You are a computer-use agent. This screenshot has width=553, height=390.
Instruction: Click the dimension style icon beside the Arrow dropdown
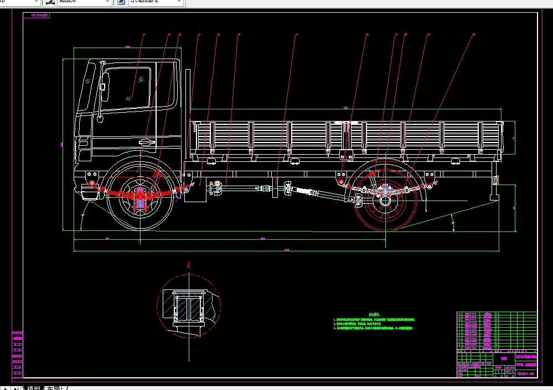coord(50,2)
